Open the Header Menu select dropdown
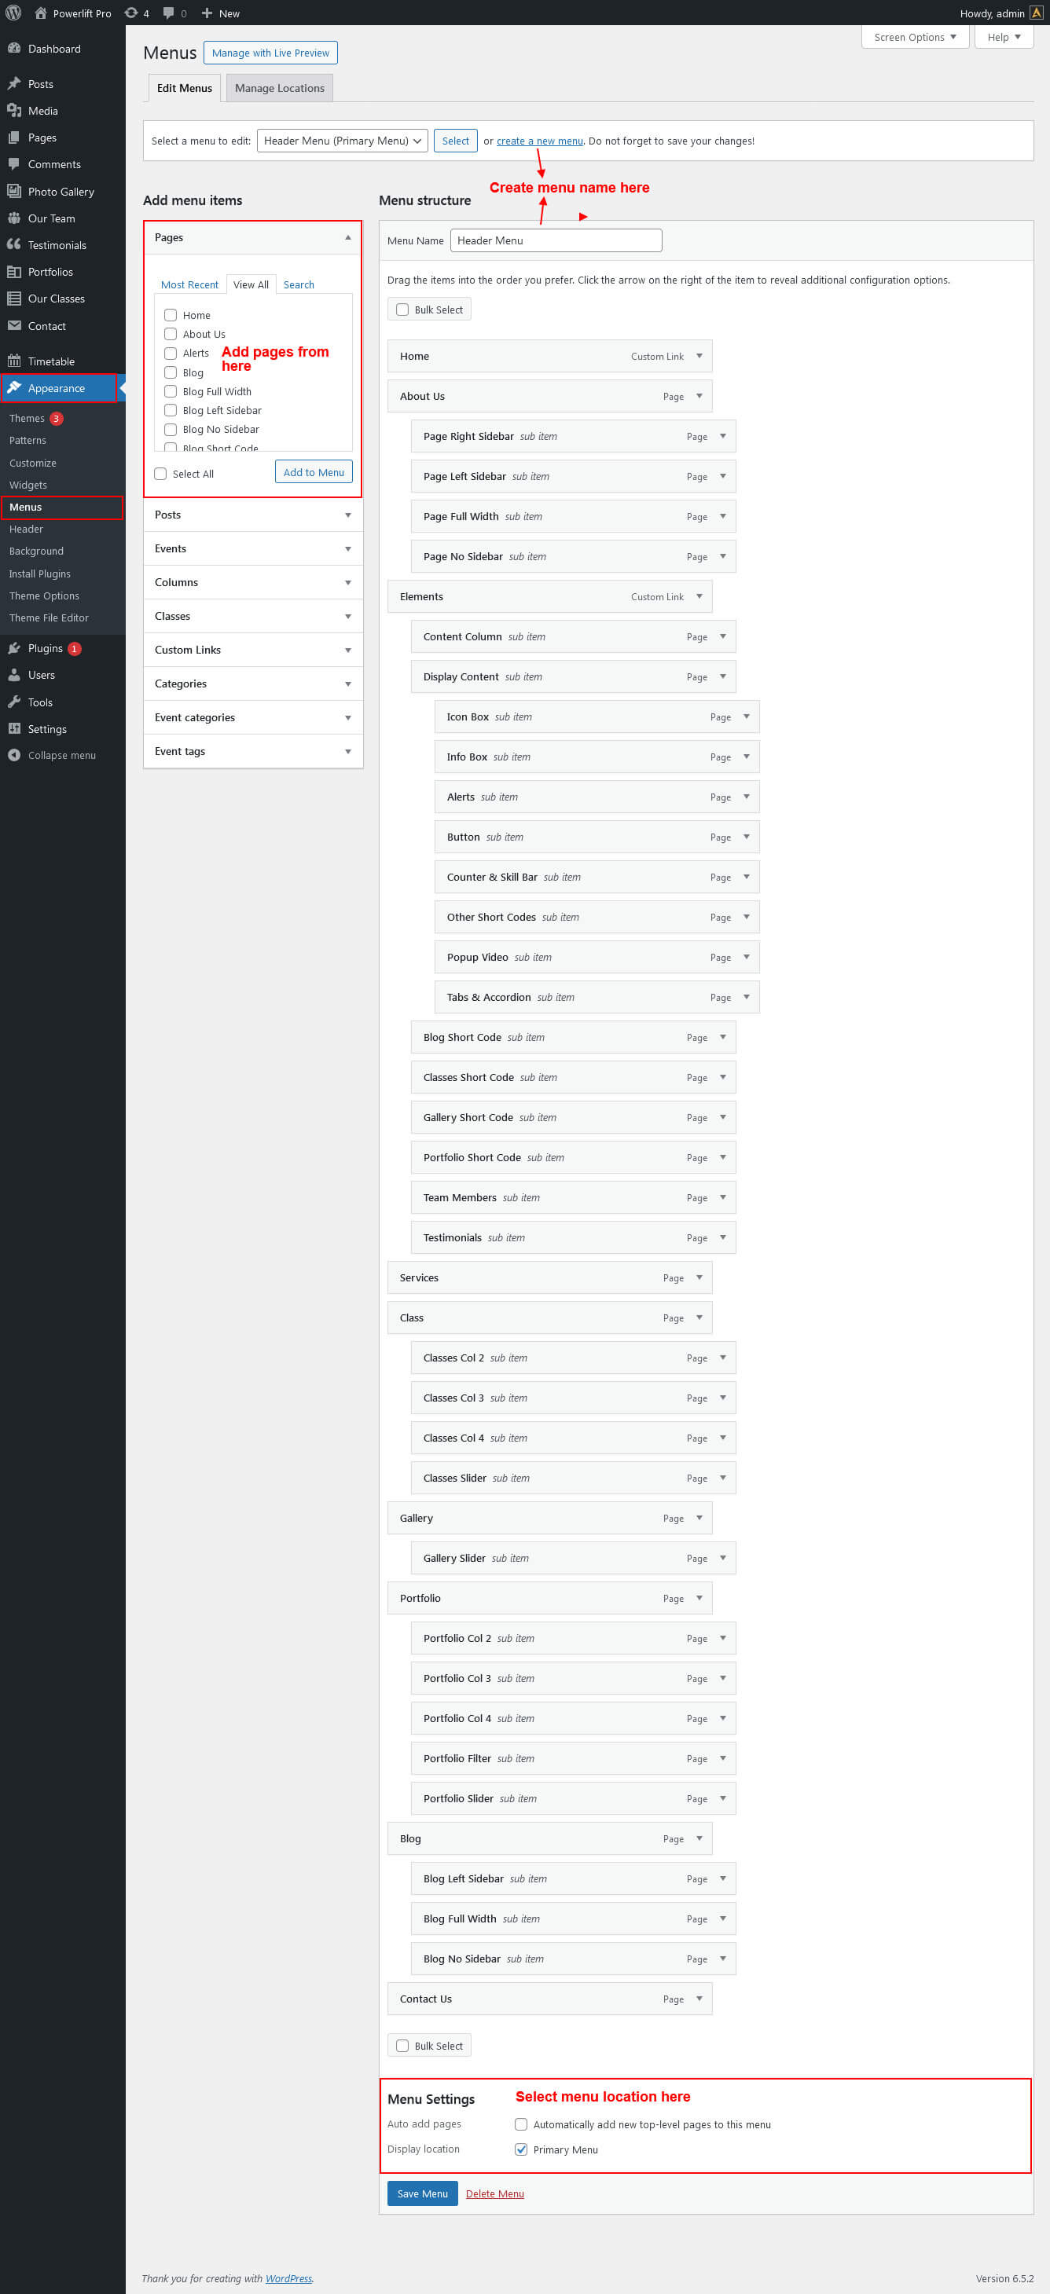This screenshot has width=1050, height=2294. point(342,141)
